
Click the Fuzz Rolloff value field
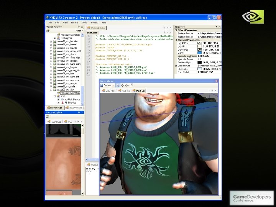pyautogui.click(x=209, y=72)
